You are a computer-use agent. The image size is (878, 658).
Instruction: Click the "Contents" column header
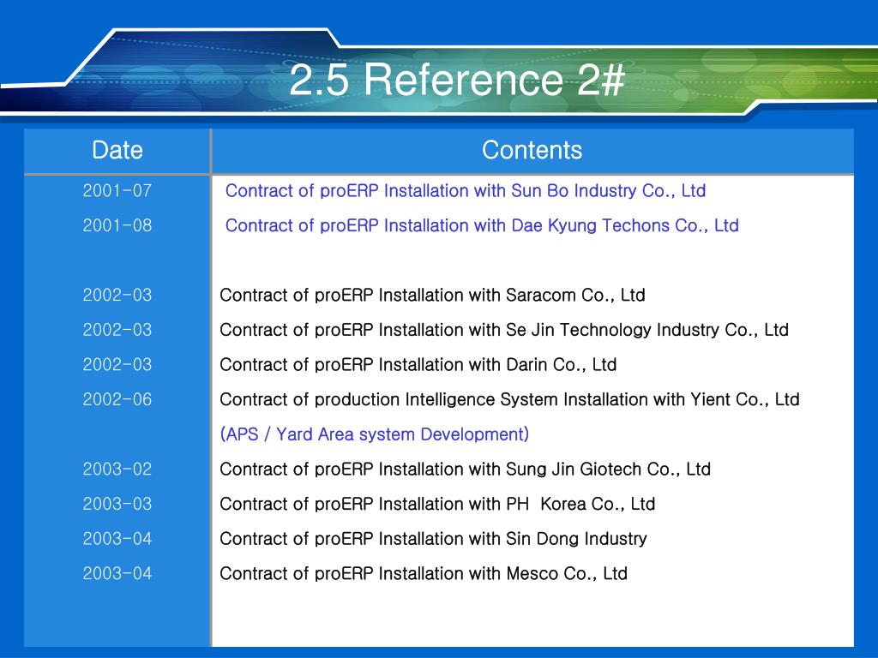click(532, 150)
